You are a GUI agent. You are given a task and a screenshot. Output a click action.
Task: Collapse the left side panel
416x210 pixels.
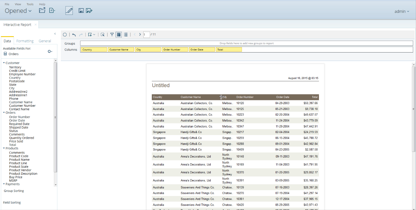click(55, 34)
